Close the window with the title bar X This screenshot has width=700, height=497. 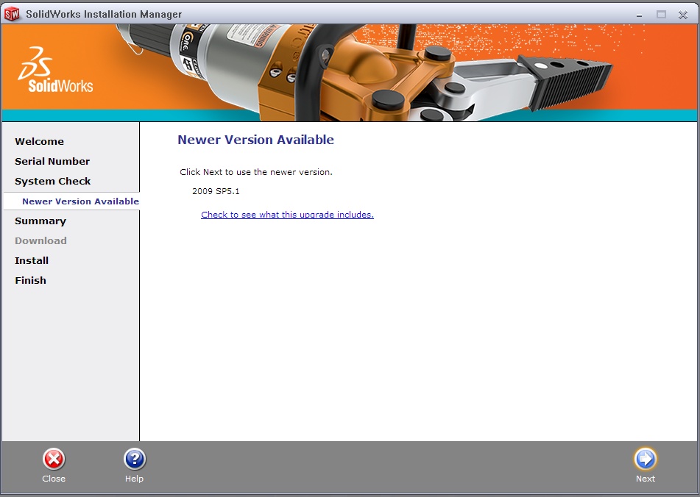tap(682, 15)
